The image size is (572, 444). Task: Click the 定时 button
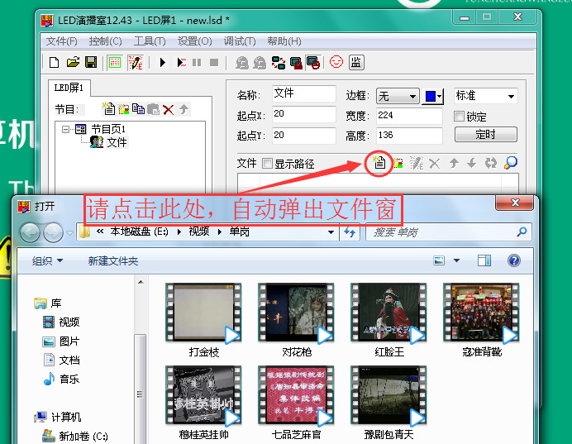[x=485, y=134]
